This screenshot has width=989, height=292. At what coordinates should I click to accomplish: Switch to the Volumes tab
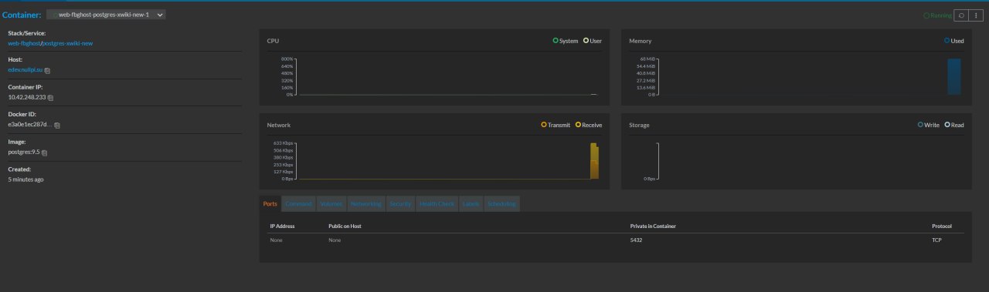point(331,204)
